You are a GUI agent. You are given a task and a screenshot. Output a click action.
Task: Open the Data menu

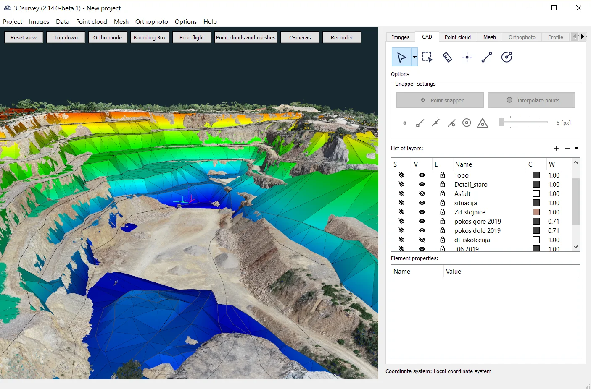[63, 22]
